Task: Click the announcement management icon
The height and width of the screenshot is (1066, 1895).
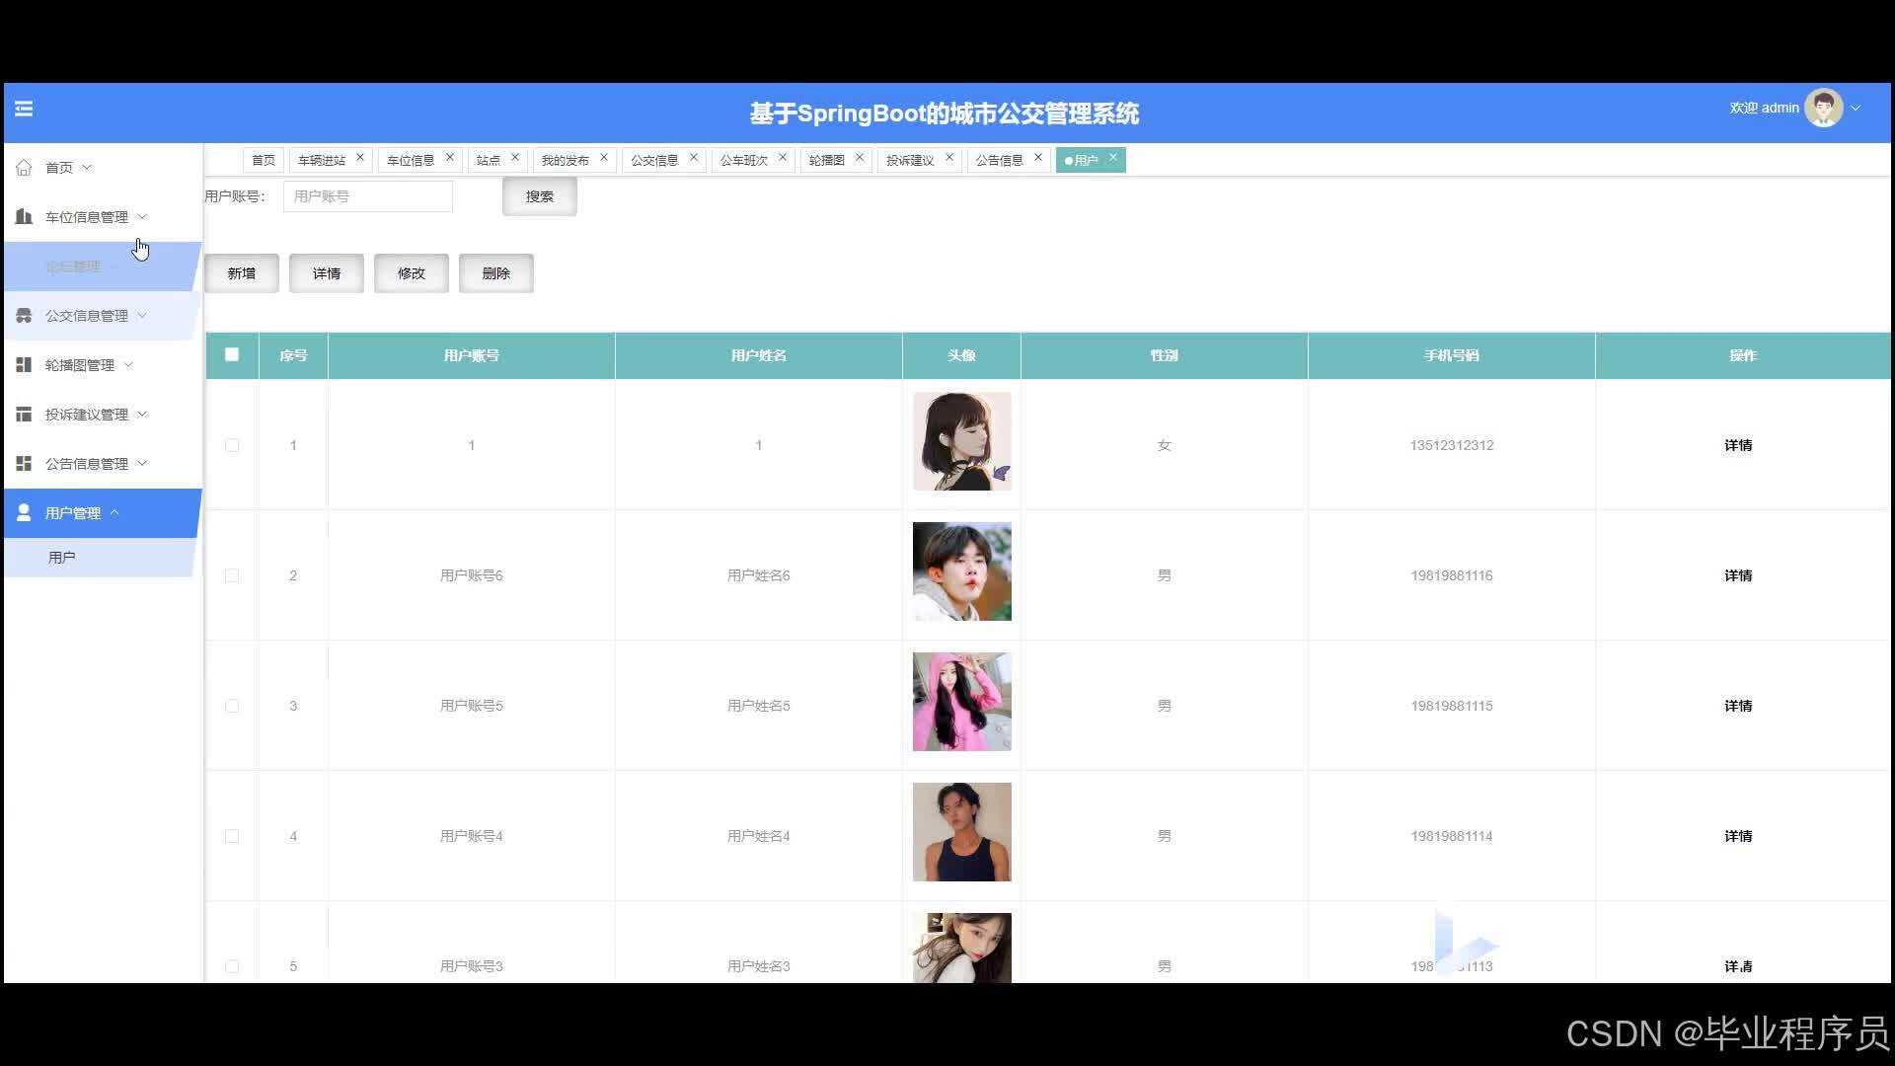Action: pos(24,464)
